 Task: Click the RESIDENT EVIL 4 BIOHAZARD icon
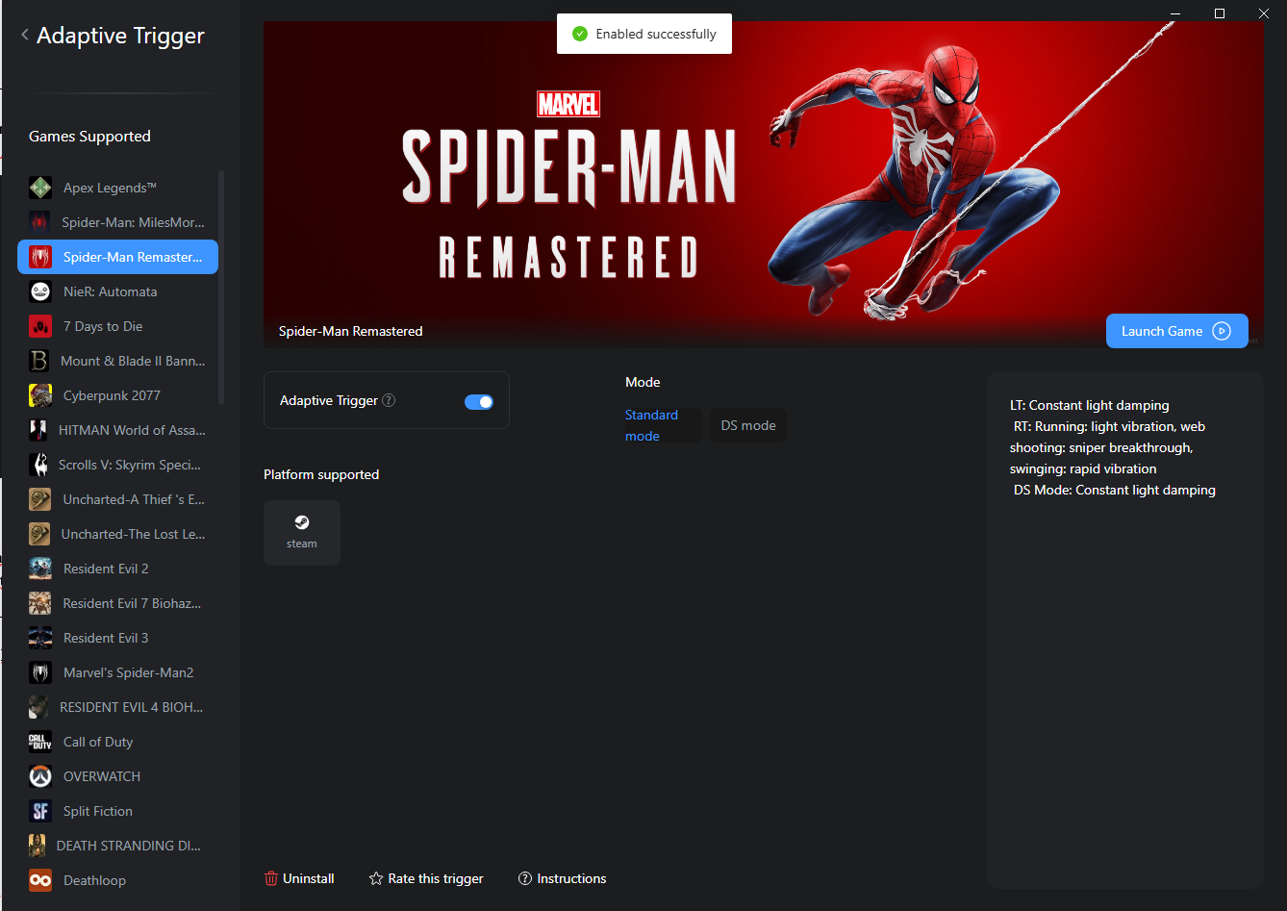click(38, 707)
